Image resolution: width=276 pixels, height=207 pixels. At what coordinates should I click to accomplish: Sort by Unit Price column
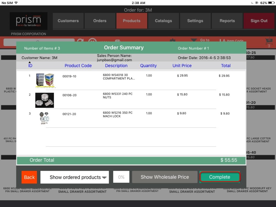(182, 66)
